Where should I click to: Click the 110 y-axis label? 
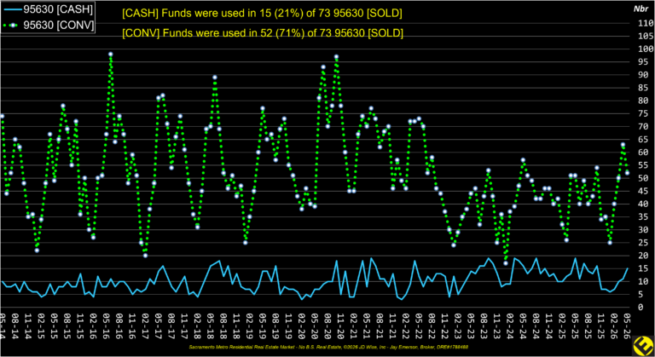click(646, 23)
